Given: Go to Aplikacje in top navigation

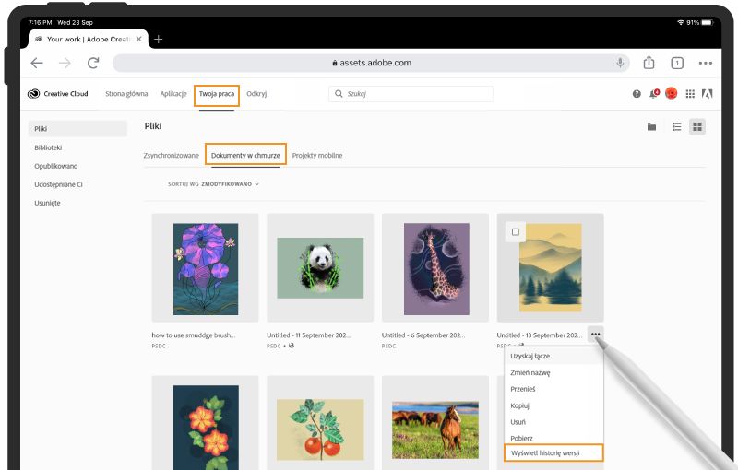Looking at the screenshot, I should [173, 94].
